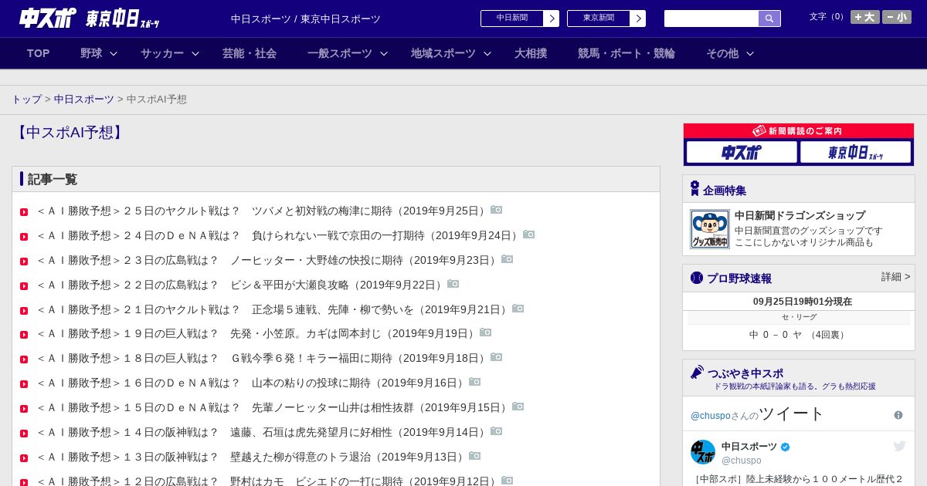Open article ２２日の広島戦は？ ビシ＆平田
This screenshot has height=486, width=927.
[x=241, y=285]
